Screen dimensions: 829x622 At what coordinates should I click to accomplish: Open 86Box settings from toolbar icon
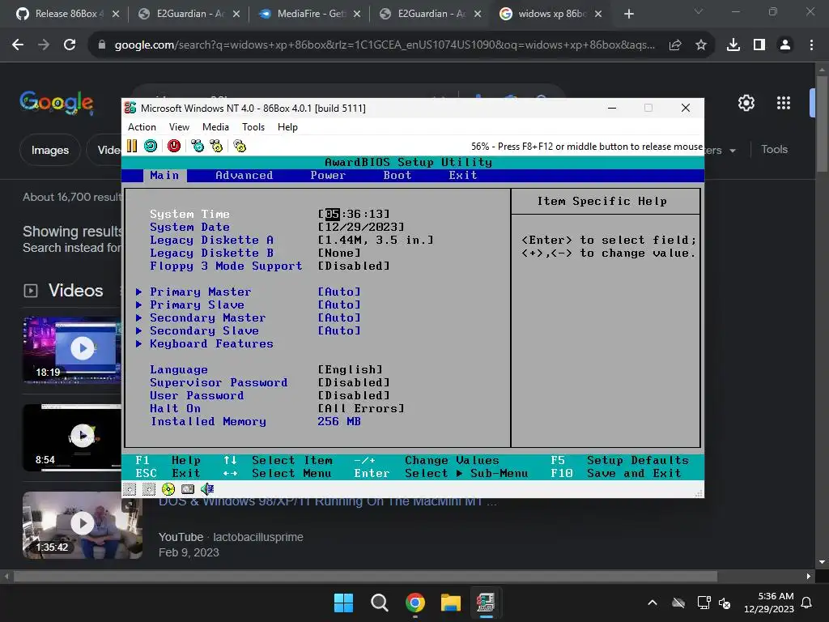[x=240, y=146]
